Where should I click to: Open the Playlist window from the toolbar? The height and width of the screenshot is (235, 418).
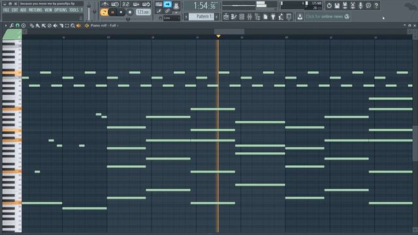pos(226,17)
